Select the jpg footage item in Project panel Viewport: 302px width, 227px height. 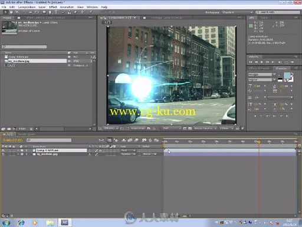[19, 61]
